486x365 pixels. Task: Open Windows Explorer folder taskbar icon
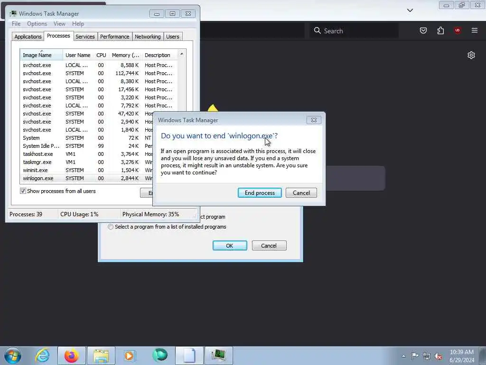[101, 355]
